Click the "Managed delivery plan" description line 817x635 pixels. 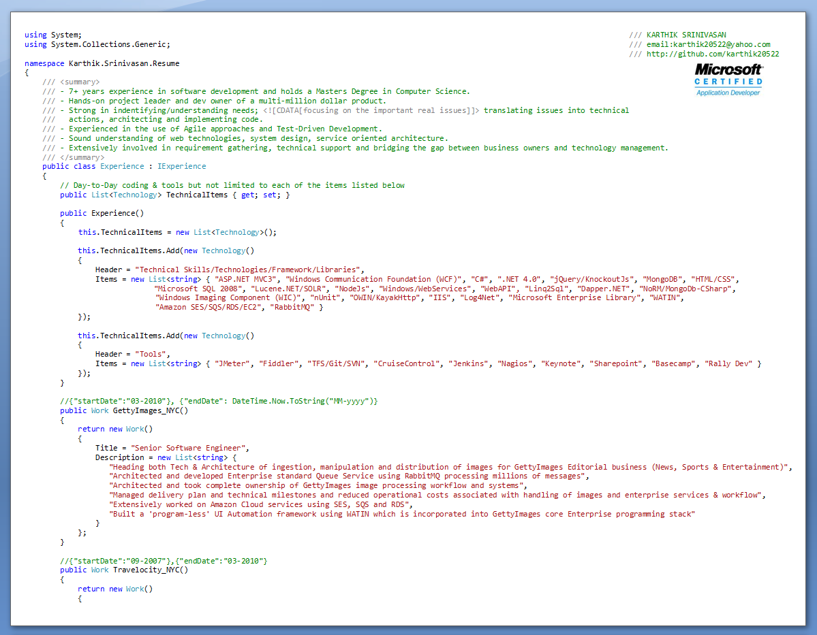click(437, 495)
